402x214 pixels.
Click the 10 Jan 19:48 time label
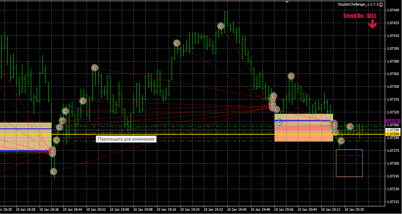coord(260,209)
